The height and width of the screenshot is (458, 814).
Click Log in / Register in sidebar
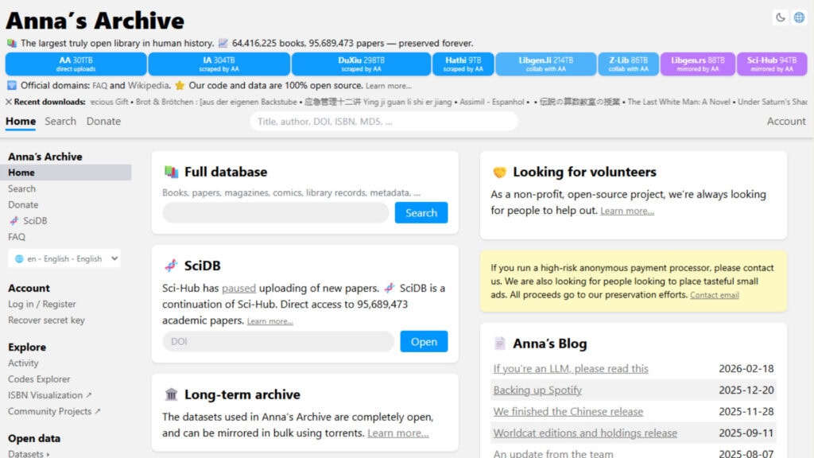tap(41, 304)
